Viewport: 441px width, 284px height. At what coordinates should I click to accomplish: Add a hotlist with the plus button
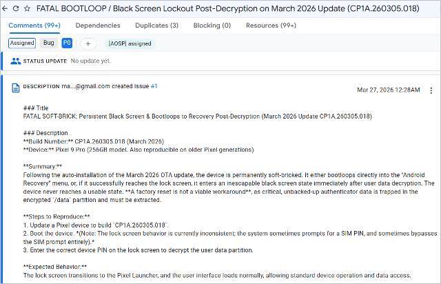[x=88, y=43]
